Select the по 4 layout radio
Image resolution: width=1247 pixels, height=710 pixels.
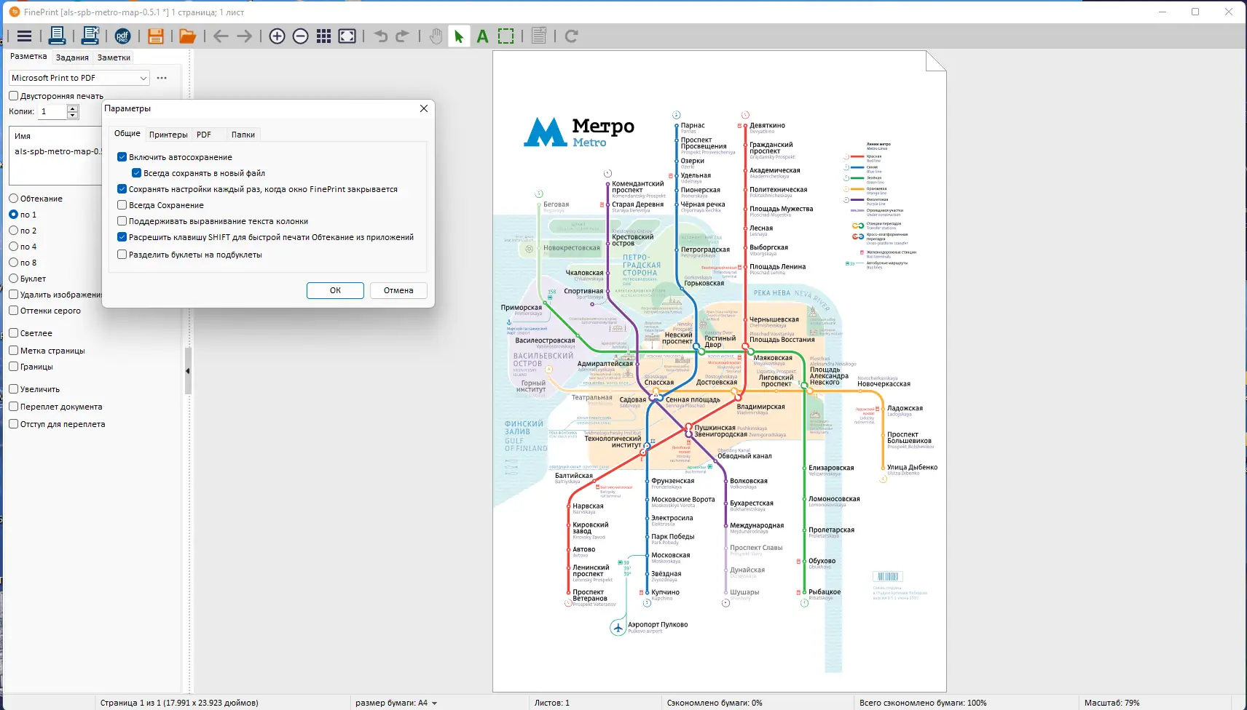pos(13,247)
